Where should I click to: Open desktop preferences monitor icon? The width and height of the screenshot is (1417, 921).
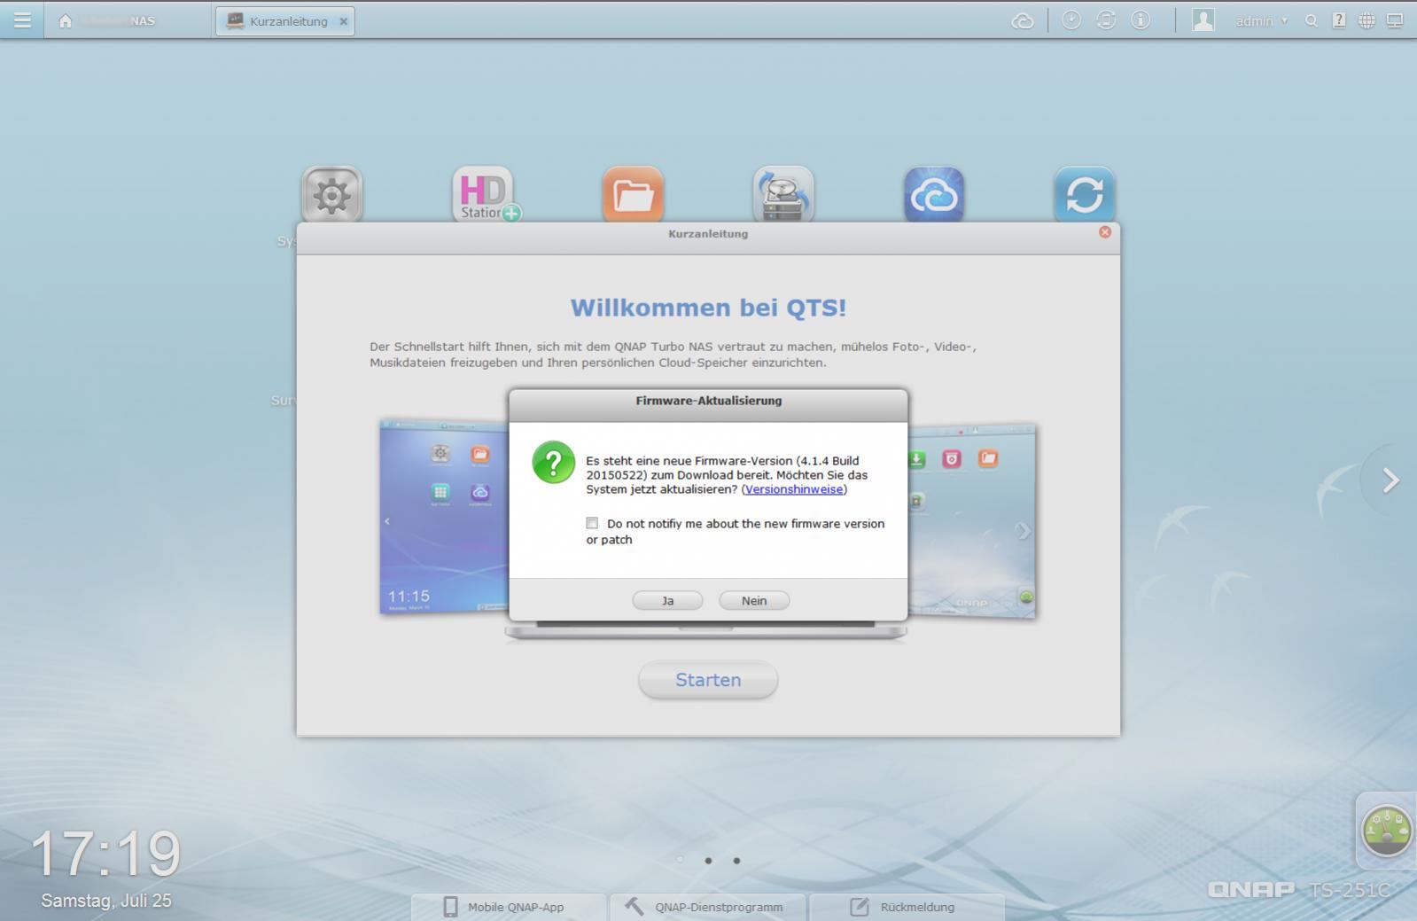pyautogui.click(x=1395, y=20)
